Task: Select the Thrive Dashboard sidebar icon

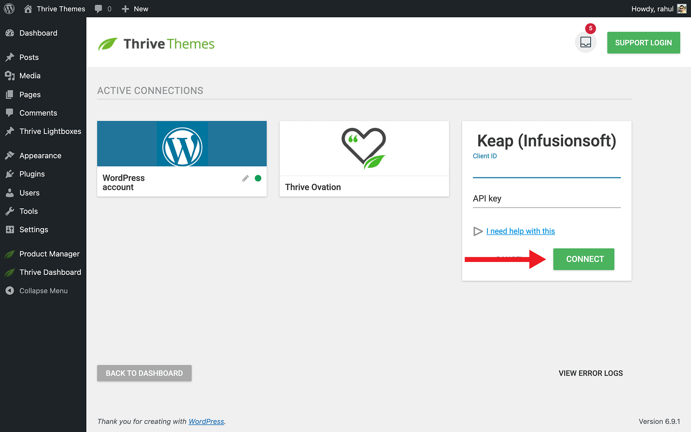Action: point(10,272)
